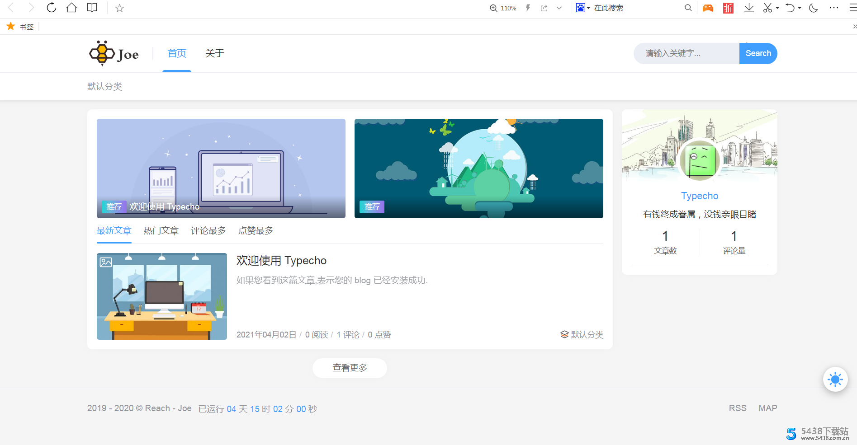Screen dimensions: 857x445
Task: Click the Baidu search engine icon
Action: click(579, 8)
